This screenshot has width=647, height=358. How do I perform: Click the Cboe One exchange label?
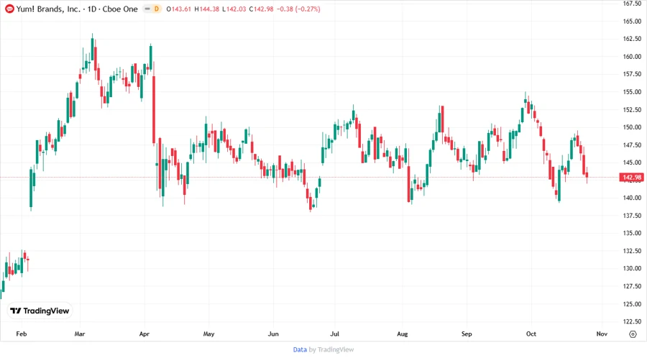pos(120,9)
